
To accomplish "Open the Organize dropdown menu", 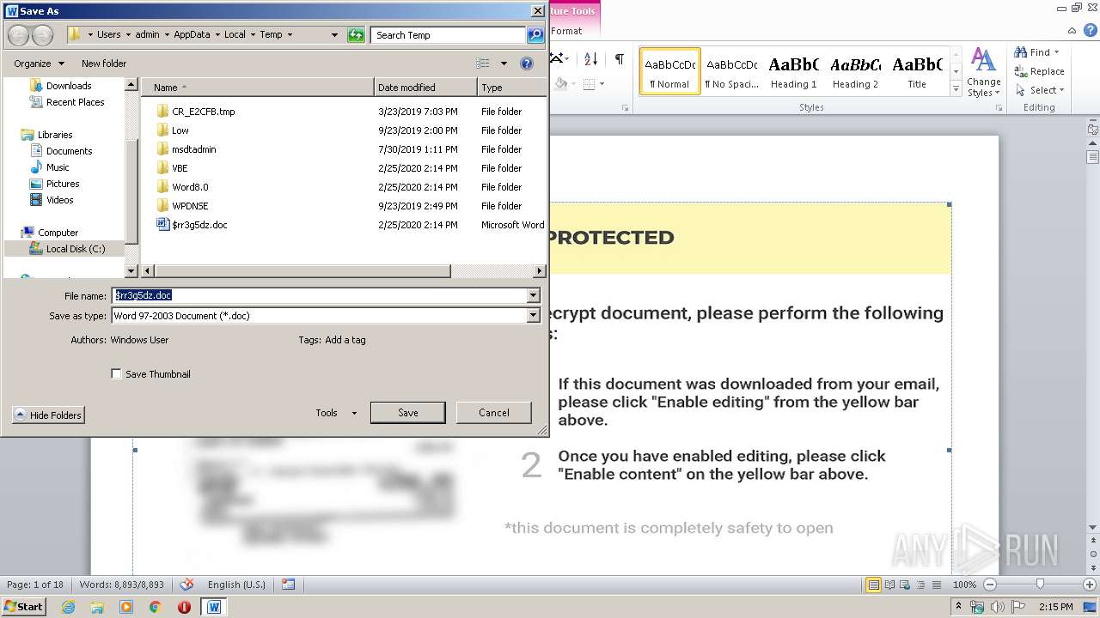I will tap(39, 64).
